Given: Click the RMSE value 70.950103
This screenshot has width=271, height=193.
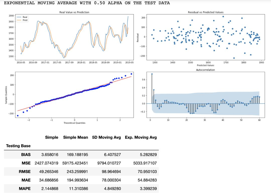Looking at the screenshot, I should pos(147,172).
